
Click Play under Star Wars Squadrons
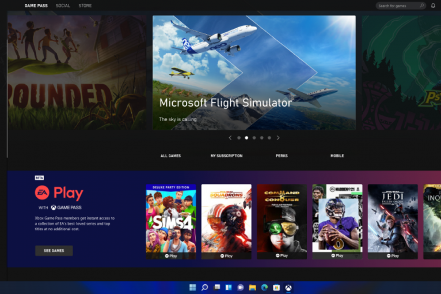click(x=226, y=256)
